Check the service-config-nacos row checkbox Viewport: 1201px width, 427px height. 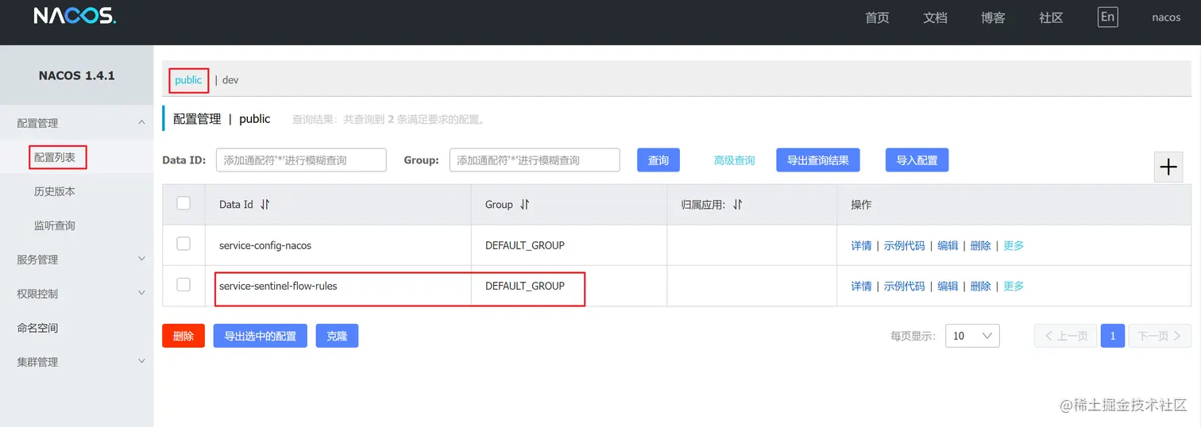[x=183, y=244]
